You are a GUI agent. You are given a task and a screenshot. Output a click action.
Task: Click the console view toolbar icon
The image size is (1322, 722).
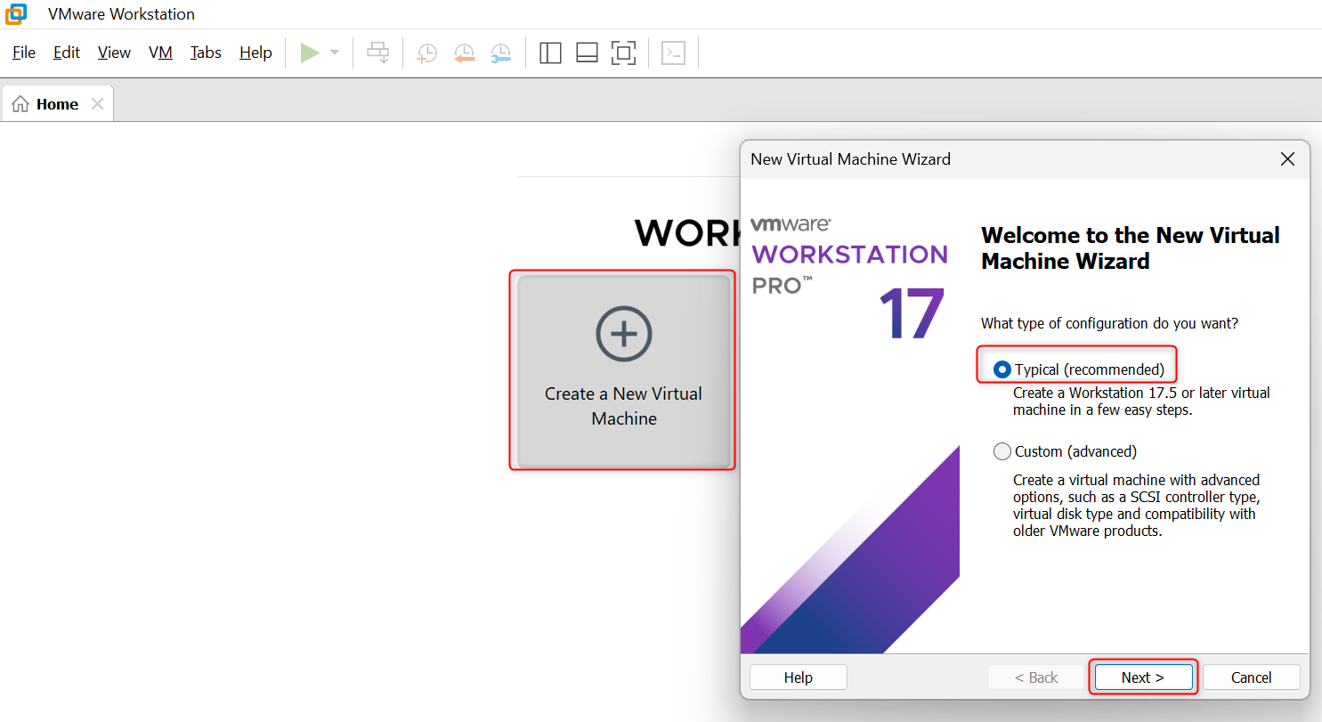pyautogui.click(x=673, y=53)
